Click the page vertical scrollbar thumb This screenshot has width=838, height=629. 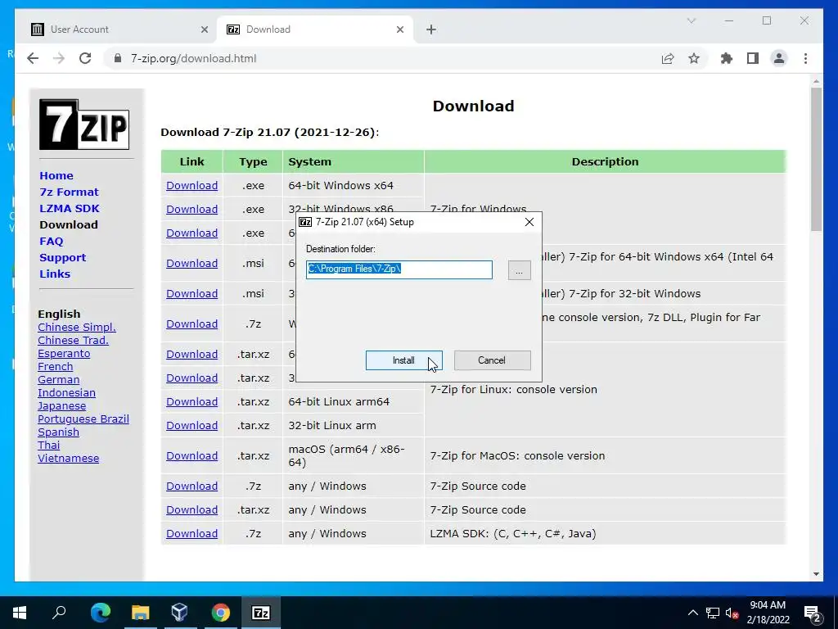click(816, 160)
